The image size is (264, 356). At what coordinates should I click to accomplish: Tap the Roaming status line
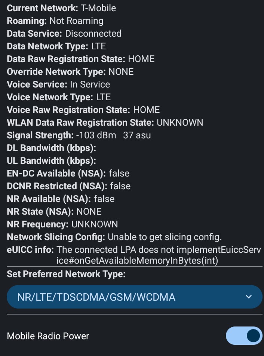click(x=55, y=21)
